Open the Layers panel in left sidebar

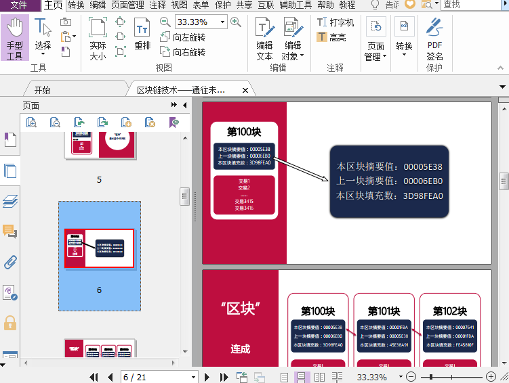click(10, 201)
